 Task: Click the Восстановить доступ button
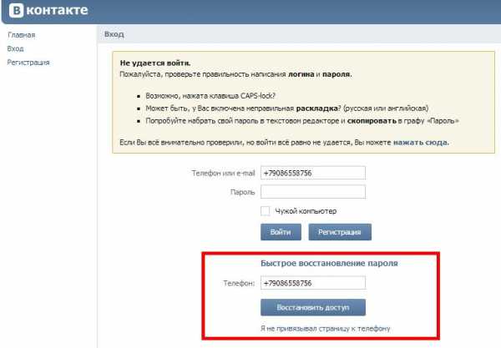[313, 307]
